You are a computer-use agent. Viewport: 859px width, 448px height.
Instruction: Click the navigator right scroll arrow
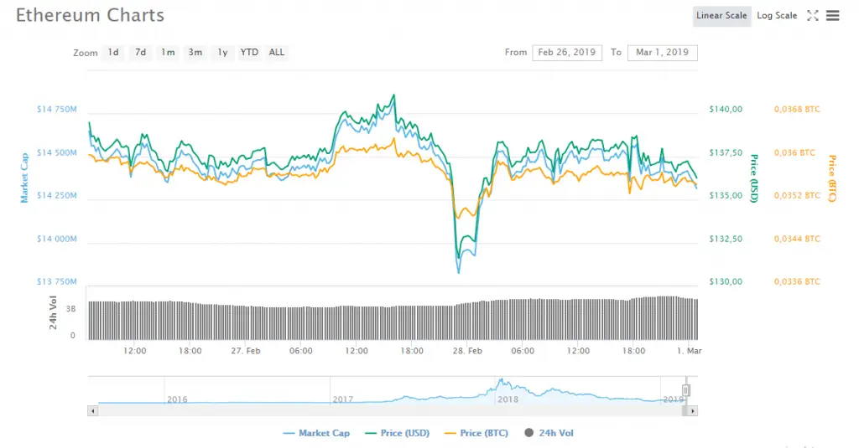[693, 411]
